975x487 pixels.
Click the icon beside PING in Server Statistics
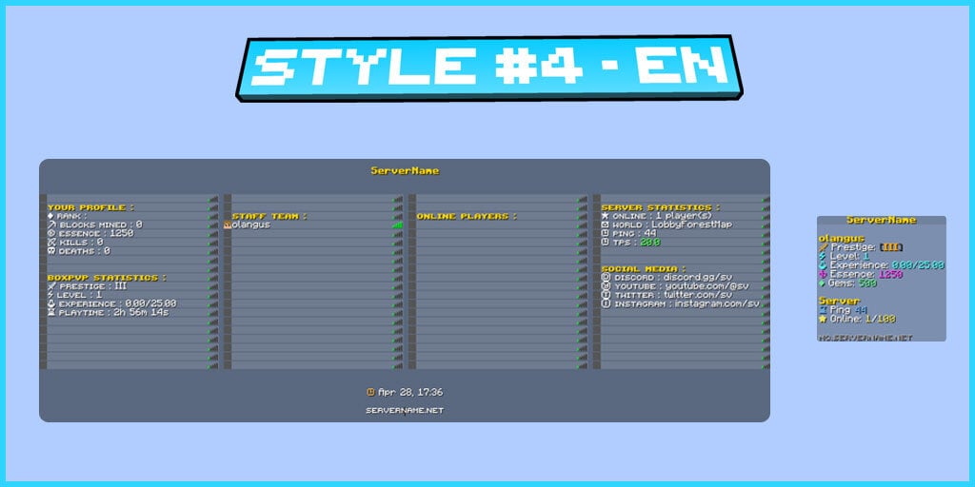605,234
